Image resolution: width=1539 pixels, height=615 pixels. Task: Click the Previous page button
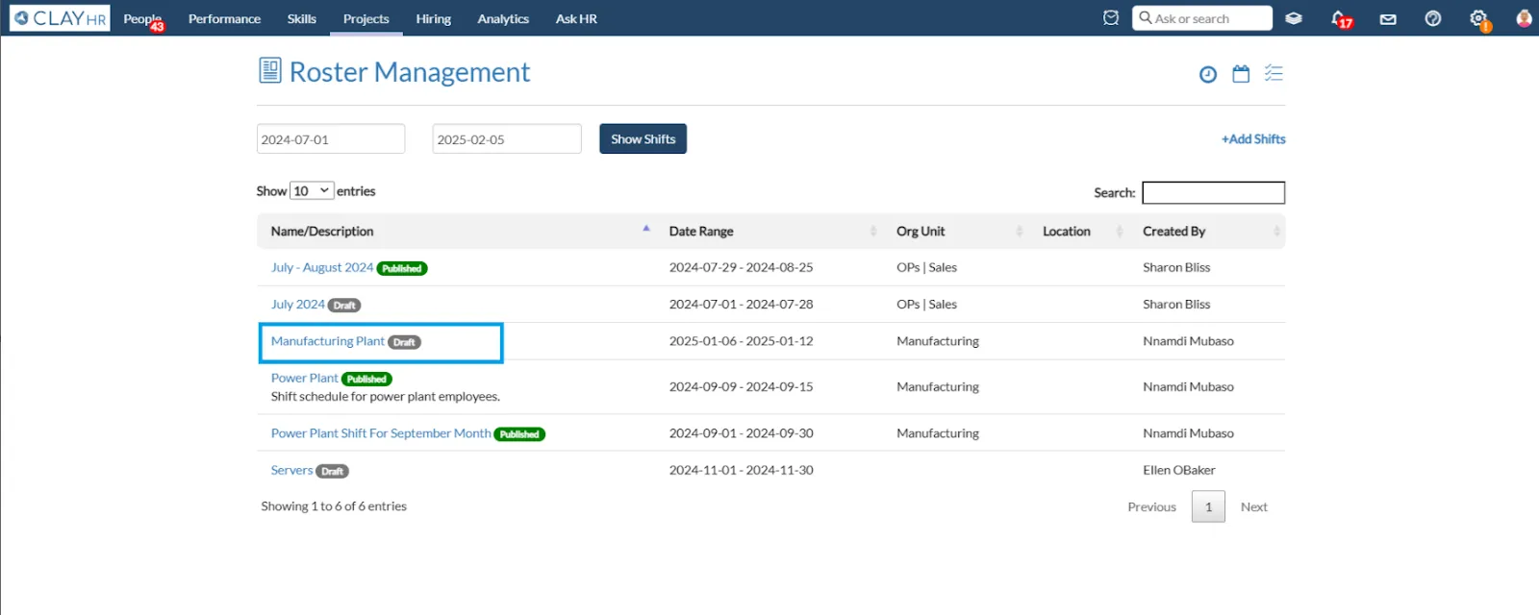[x=1151, y=506]
